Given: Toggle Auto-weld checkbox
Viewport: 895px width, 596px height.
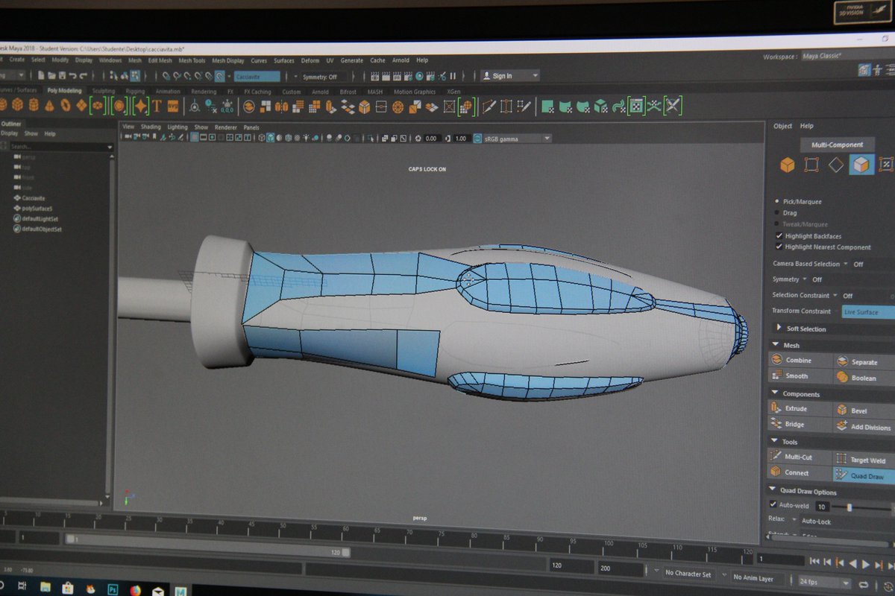Looking at the screenshot, I should 773,504.
